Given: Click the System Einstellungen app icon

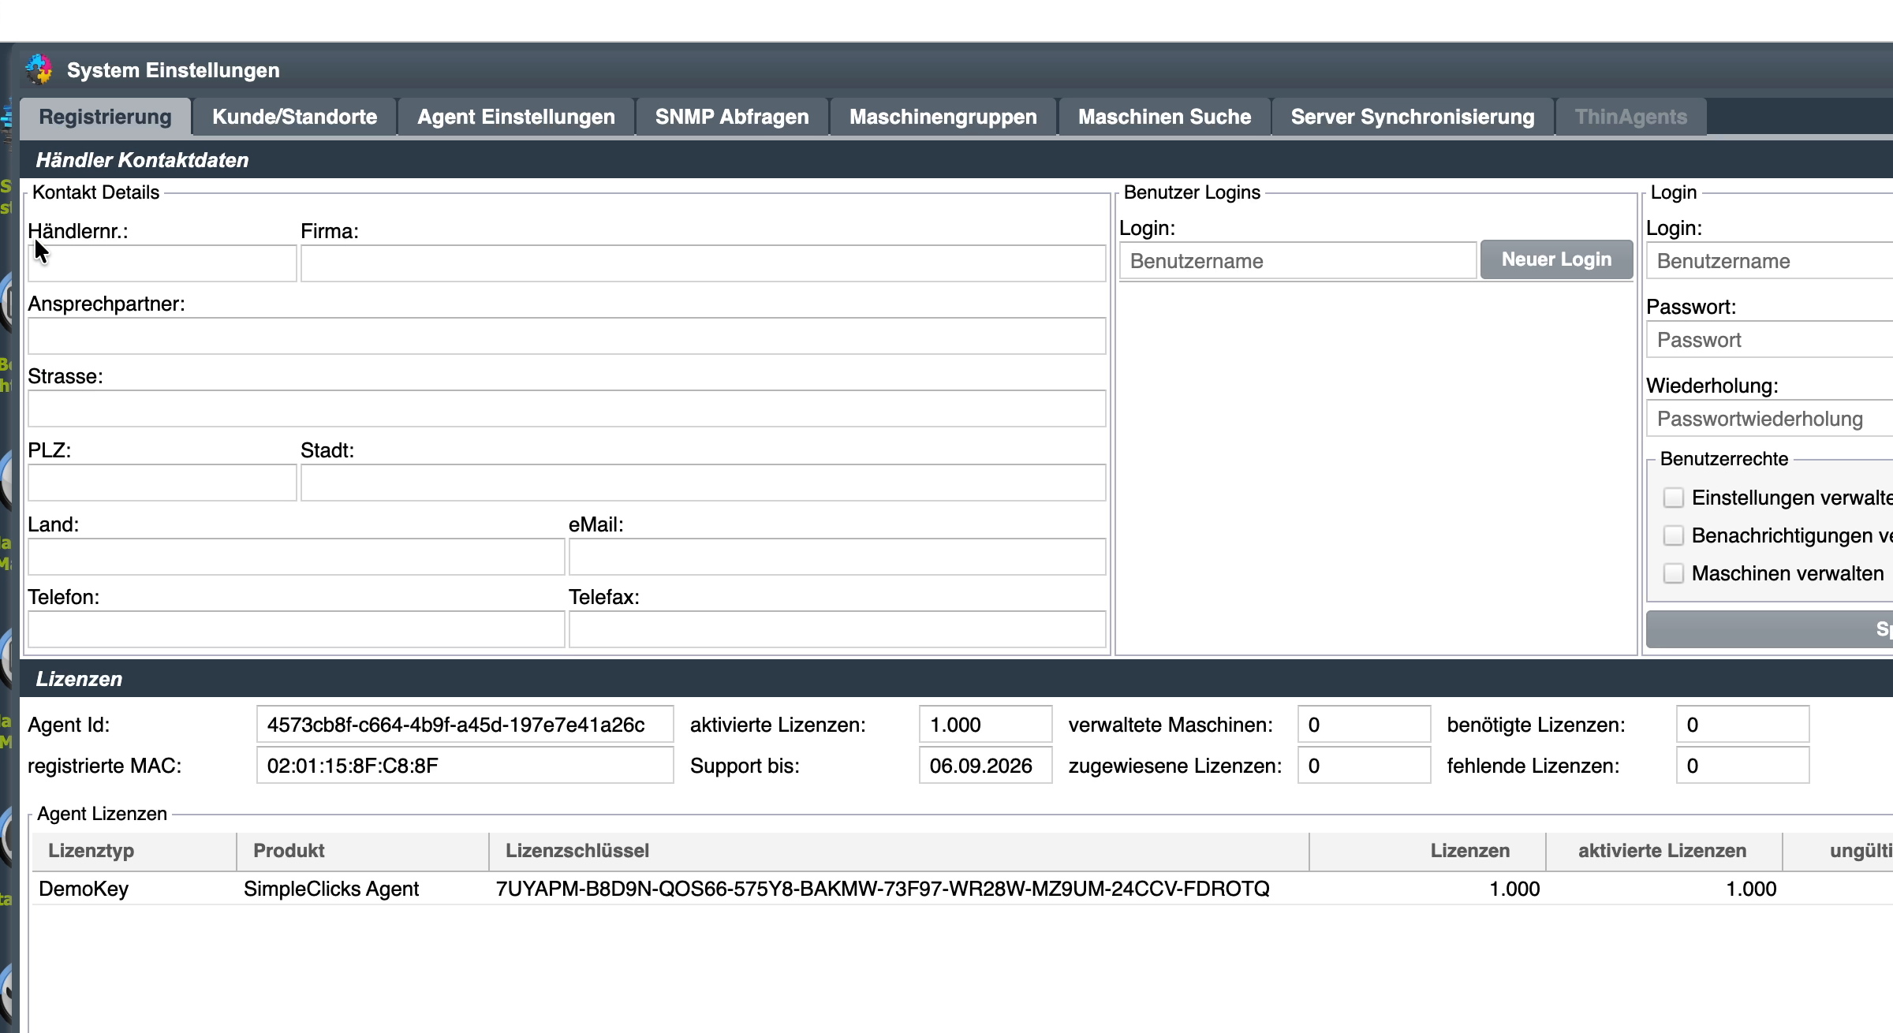Looking at the screenshot, I should click(39, 69).
